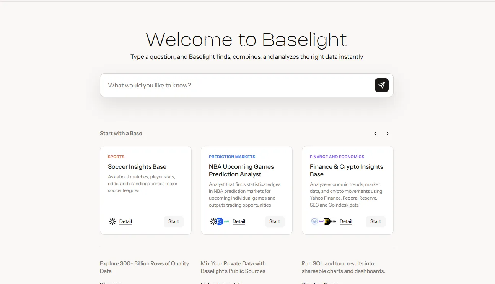Select the SPORTS category label

116,157
